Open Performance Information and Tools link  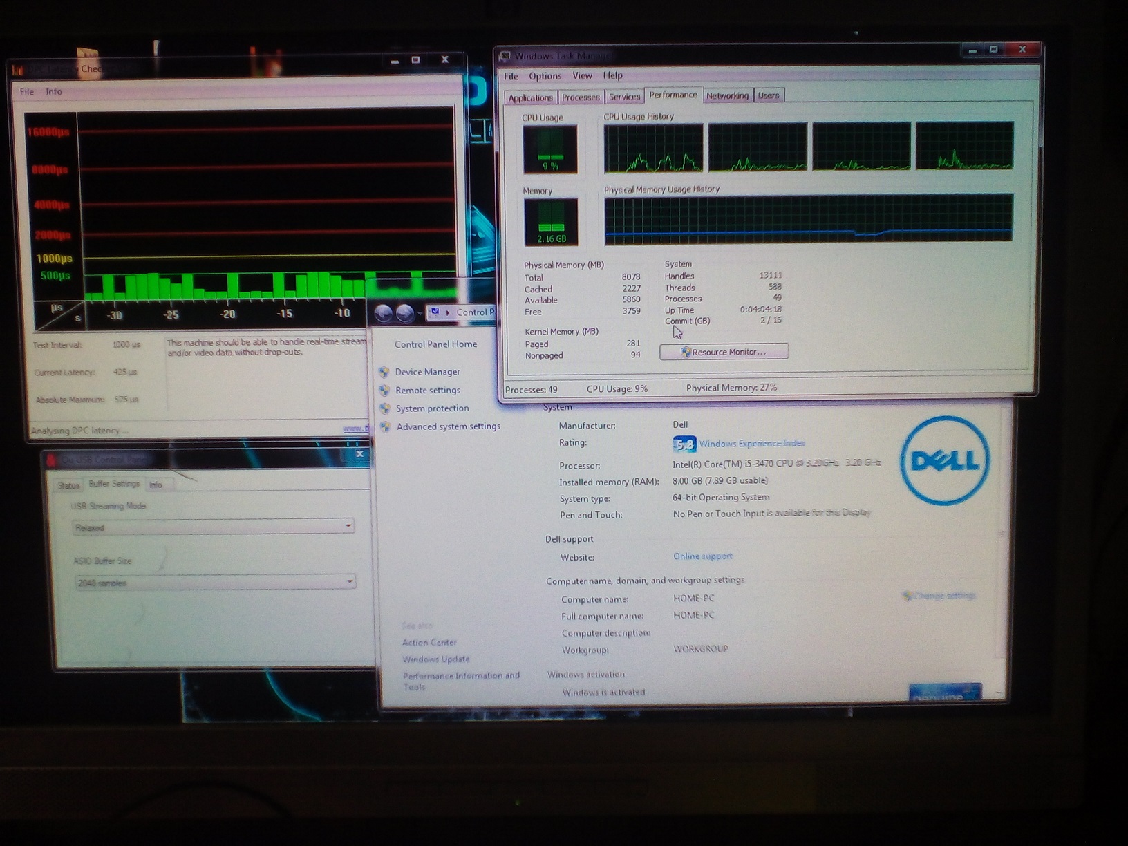[461, 681]
